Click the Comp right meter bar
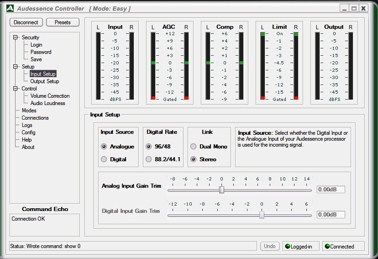378x259 pixels. coord(241,66)
